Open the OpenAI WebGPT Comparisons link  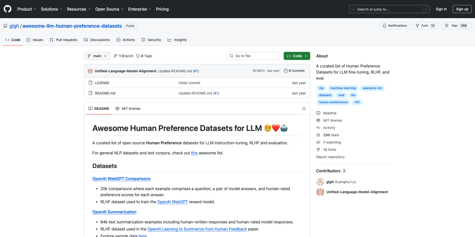[121, 179]
